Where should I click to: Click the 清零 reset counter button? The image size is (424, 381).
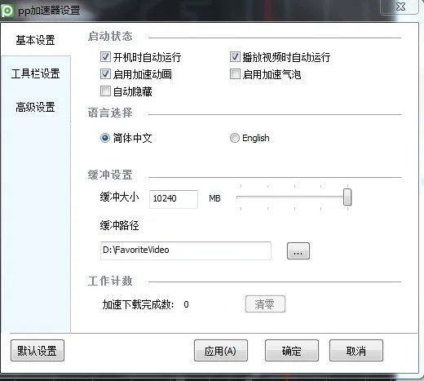click(265, 304)
